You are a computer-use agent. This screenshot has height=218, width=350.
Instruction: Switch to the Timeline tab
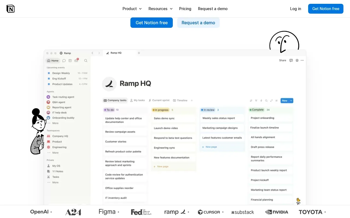pos(180,100)
